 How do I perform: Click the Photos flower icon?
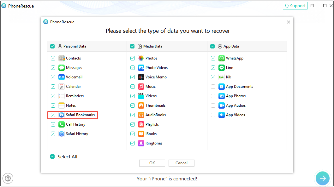(141, 58)
